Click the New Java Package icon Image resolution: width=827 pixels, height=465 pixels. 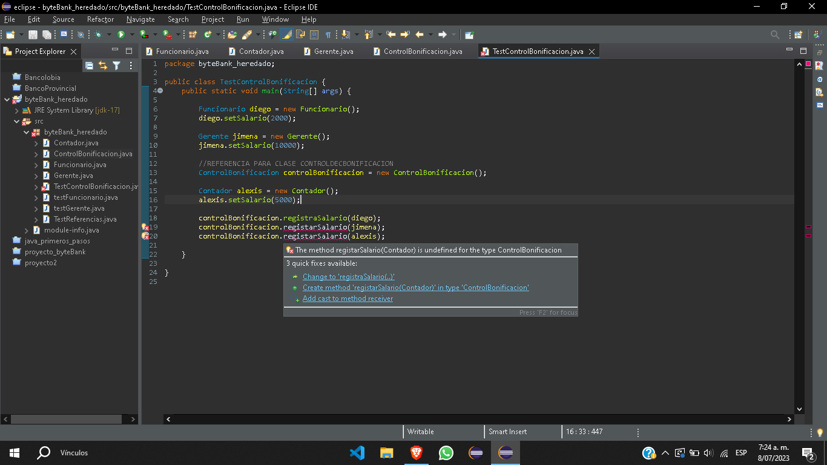point(193,35)
